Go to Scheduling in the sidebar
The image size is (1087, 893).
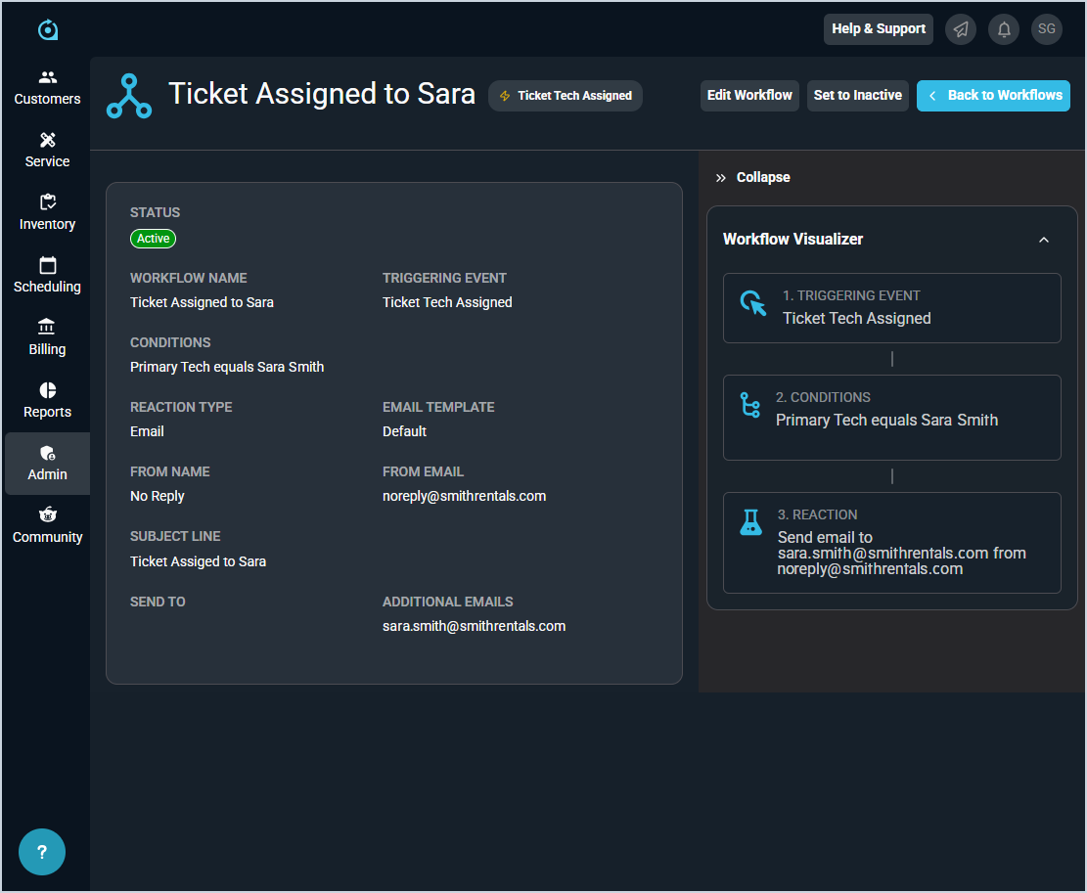[47, 275]
